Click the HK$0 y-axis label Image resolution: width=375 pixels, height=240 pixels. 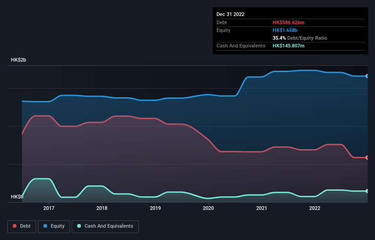tap(17, 197)
